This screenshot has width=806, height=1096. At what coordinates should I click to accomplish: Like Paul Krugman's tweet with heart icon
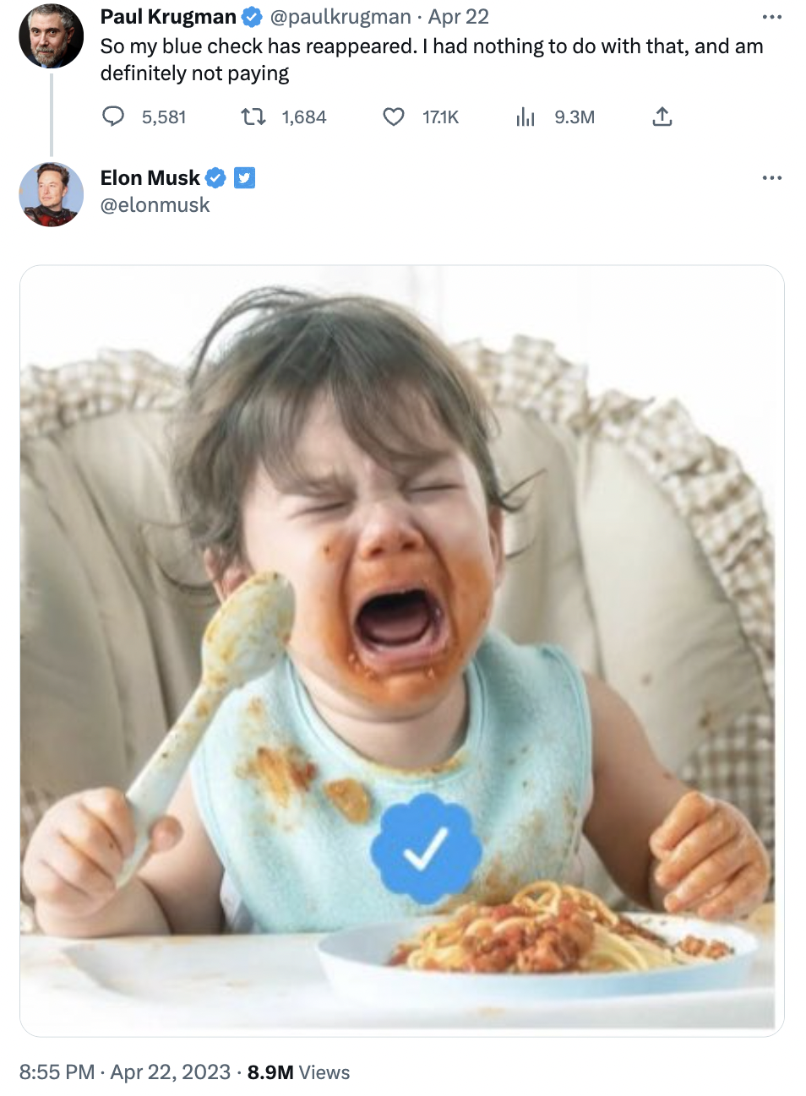(394, 117)
